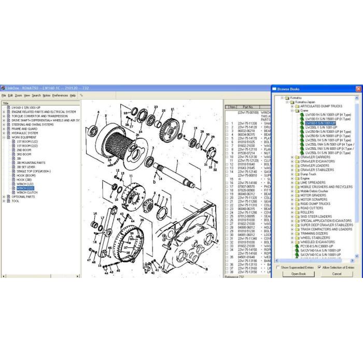Expand TORQUE CONVERTOR AND TRANSMISSION node
Viewport: 363px width, 363px height.
pyautogui.click(x=4, y=116)
